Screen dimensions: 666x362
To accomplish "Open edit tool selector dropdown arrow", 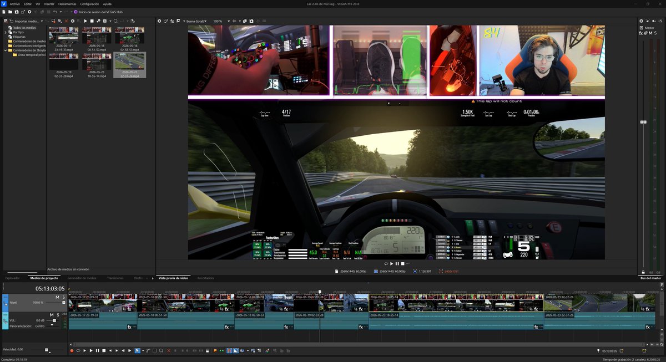I will [143, 351].
